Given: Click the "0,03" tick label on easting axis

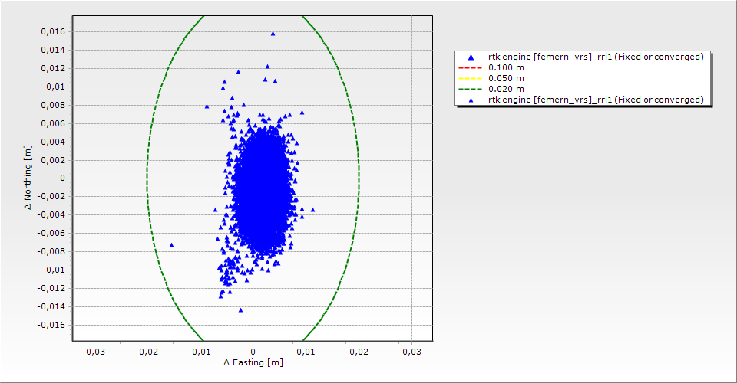Looking at the screenshot, I should click(412, 351).
